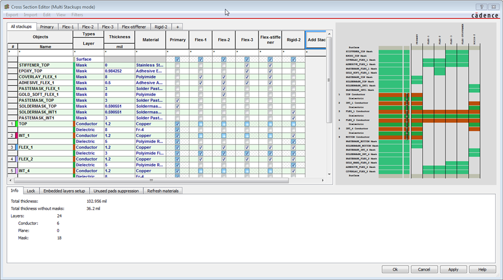Viewport: 503px width, 280px height.
Task: Open the Edit menu
Action: pyautogui.click(x=47, y=15)
